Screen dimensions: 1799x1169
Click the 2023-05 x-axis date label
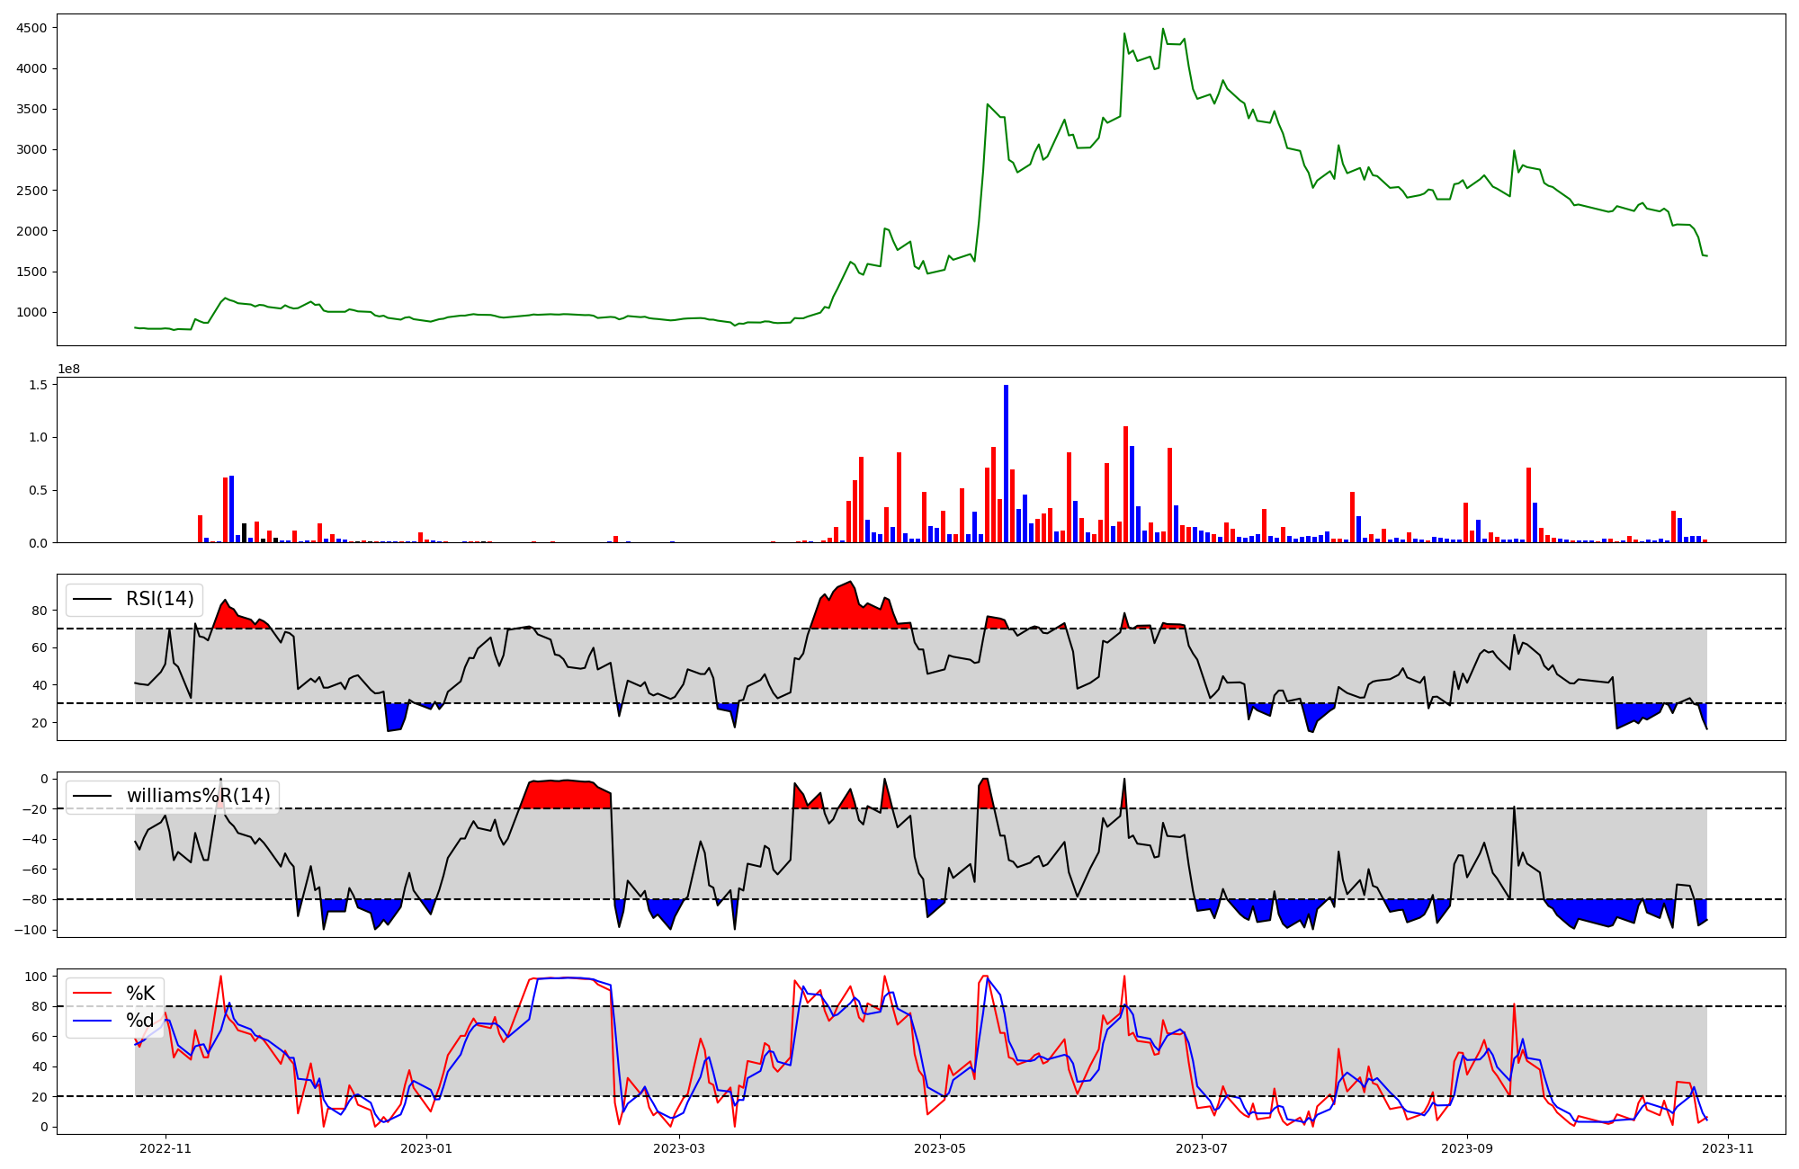point(940,1148)
